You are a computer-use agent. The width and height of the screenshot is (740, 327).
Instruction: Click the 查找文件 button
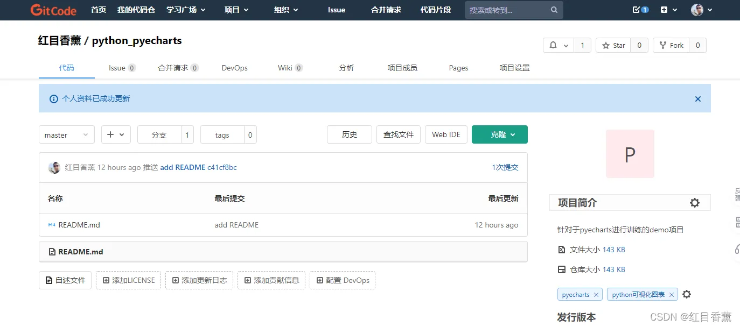(399, 134)
